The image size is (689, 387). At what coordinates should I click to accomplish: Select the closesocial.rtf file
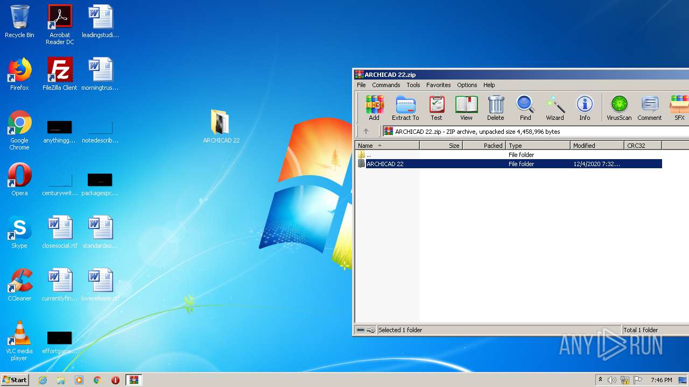[60, 232]
